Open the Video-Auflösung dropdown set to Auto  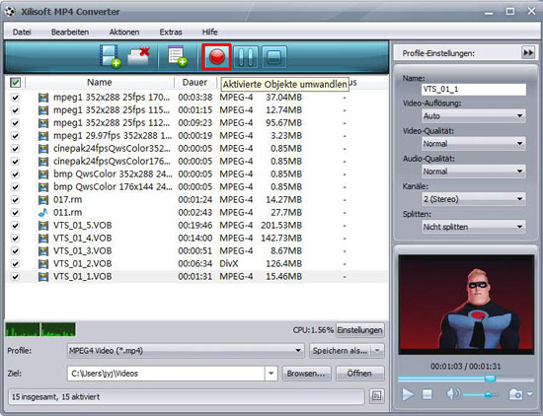[x=473, y=116]
